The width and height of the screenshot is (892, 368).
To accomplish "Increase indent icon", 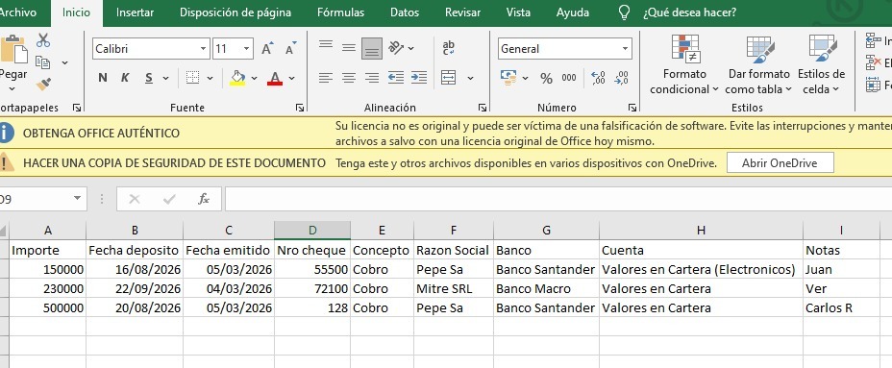I will point(419,78).
